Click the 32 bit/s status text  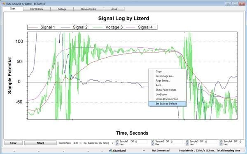[x=200, y=151]
